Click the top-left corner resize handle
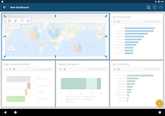This screenshot has width=165, height=116. (x=5, y=16)
